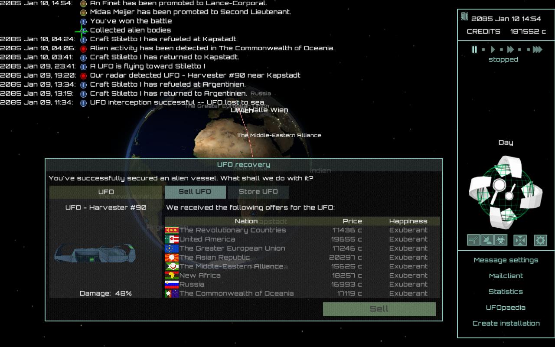Select the New Africa offer row
Viewport: 555px width, 347px height.
click(302, 276)
